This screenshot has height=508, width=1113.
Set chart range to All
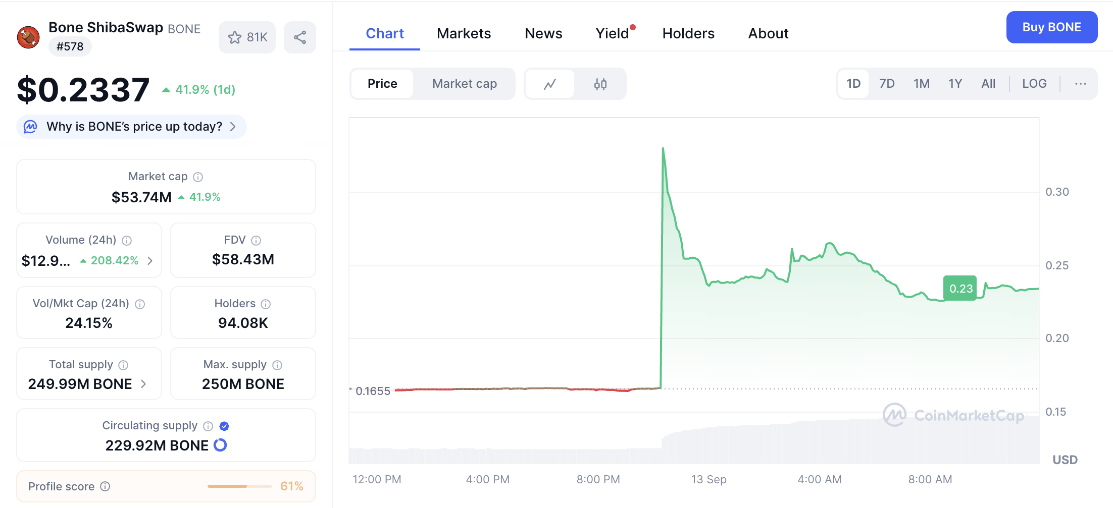pyautogui.click(x=988, y=84)
